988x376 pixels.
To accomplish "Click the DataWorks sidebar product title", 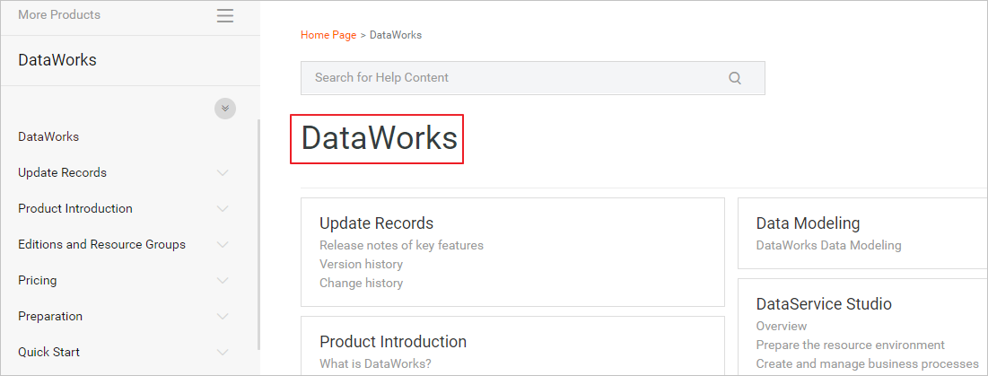I will (57, 60).
